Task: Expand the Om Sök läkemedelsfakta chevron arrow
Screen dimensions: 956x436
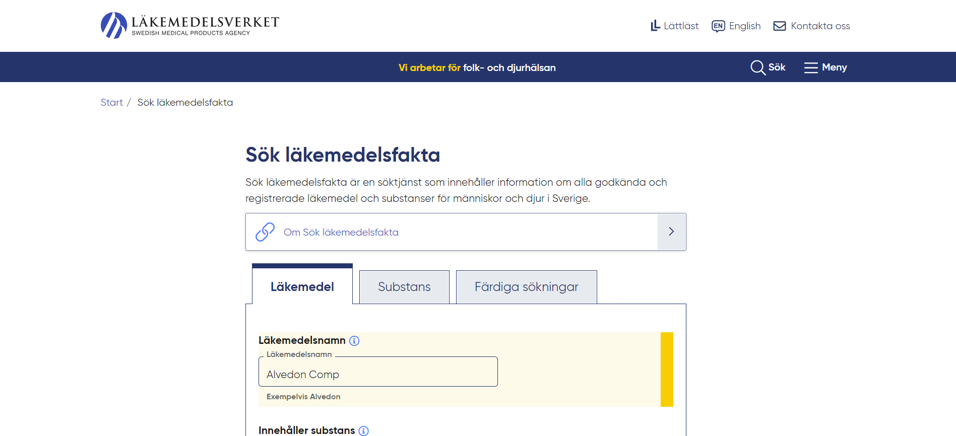Action: pyautogui.click(x=671, y=232)
